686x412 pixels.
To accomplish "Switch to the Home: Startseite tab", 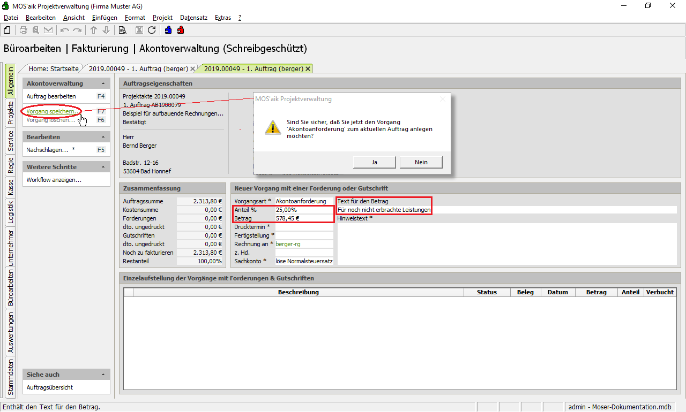I will click(54, 68).
